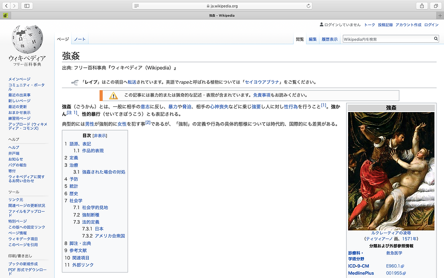Viewport: 444px width, 278px height.
Task: Show all tabs overview button
Action: pyautogui.click(x=436, y=6)
